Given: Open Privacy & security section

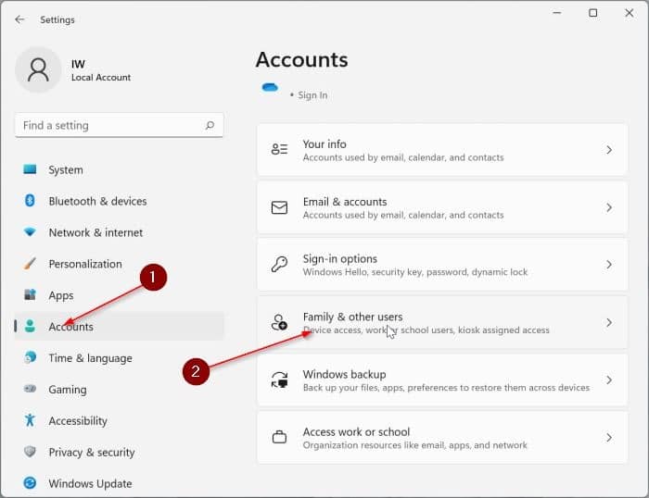Looking at the screenshot, I should [x=120, y=452].
